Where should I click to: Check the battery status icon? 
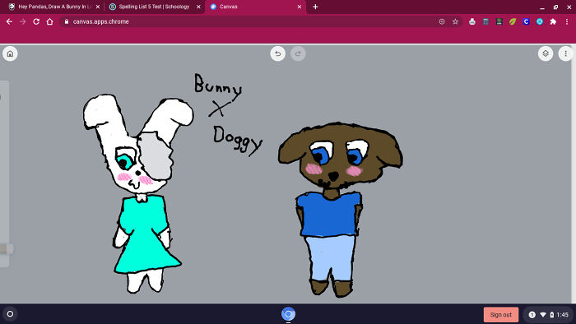click(x=552, y=314)
